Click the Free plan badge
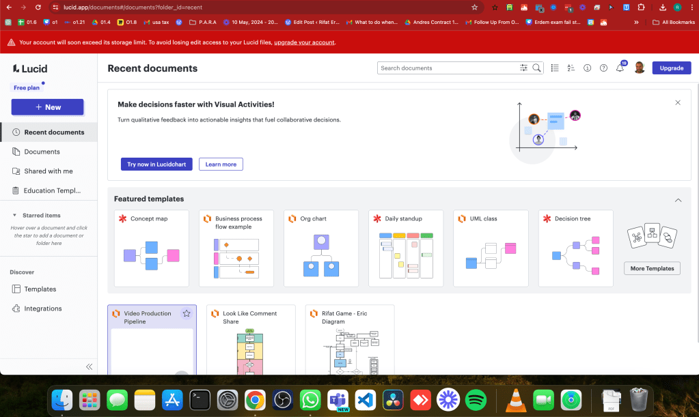The height and width of the screenshot is (417, 699). tap(26, 87)
